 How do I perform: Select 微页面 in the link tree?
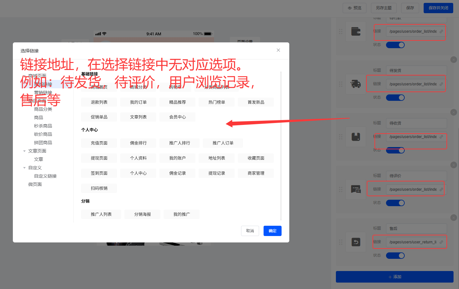pyautogui.click(x=35, y=184)
